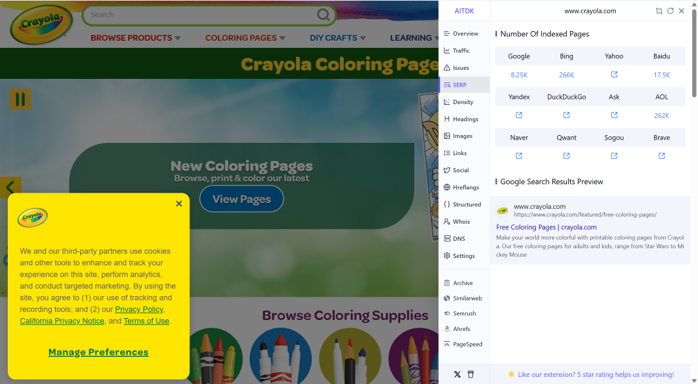Click Free Coloring Pages search result title
Image resolution: width=698 pixels, height=384 pixels.
[546, 227]
